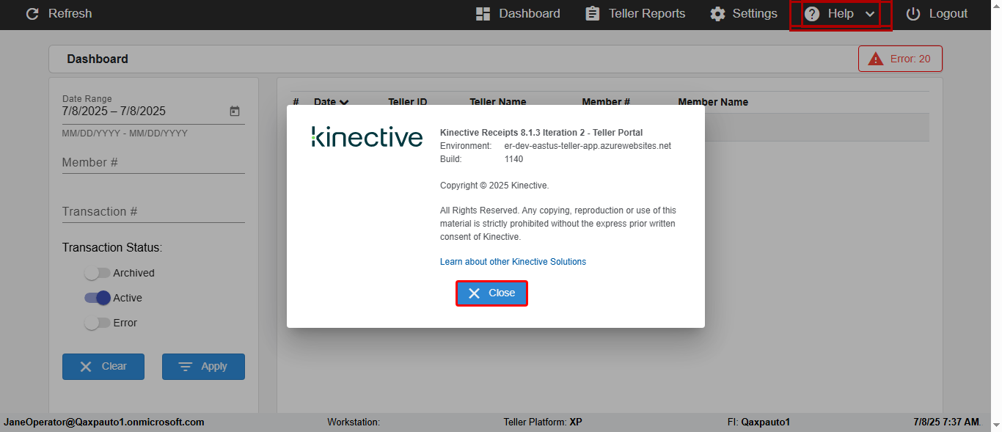Click the Dashboard page title
Screen dimensions: 1002x432
(98, 59)
